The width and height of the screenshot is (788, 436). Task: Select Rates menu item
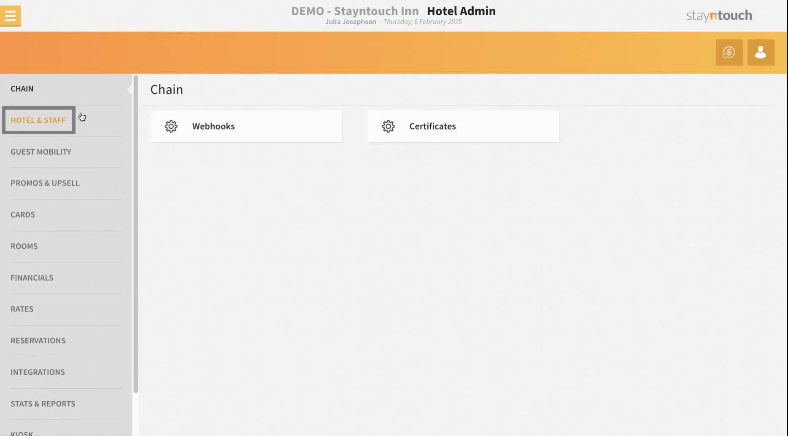tap(22, 309)
